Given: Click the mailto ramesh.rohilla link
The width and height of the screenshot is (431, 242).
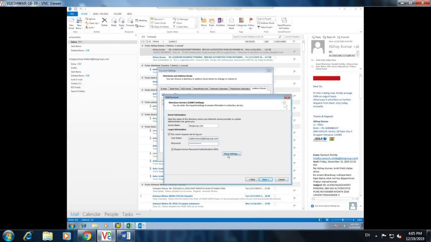Looking at the screenshot, I should tap(335, 158).
